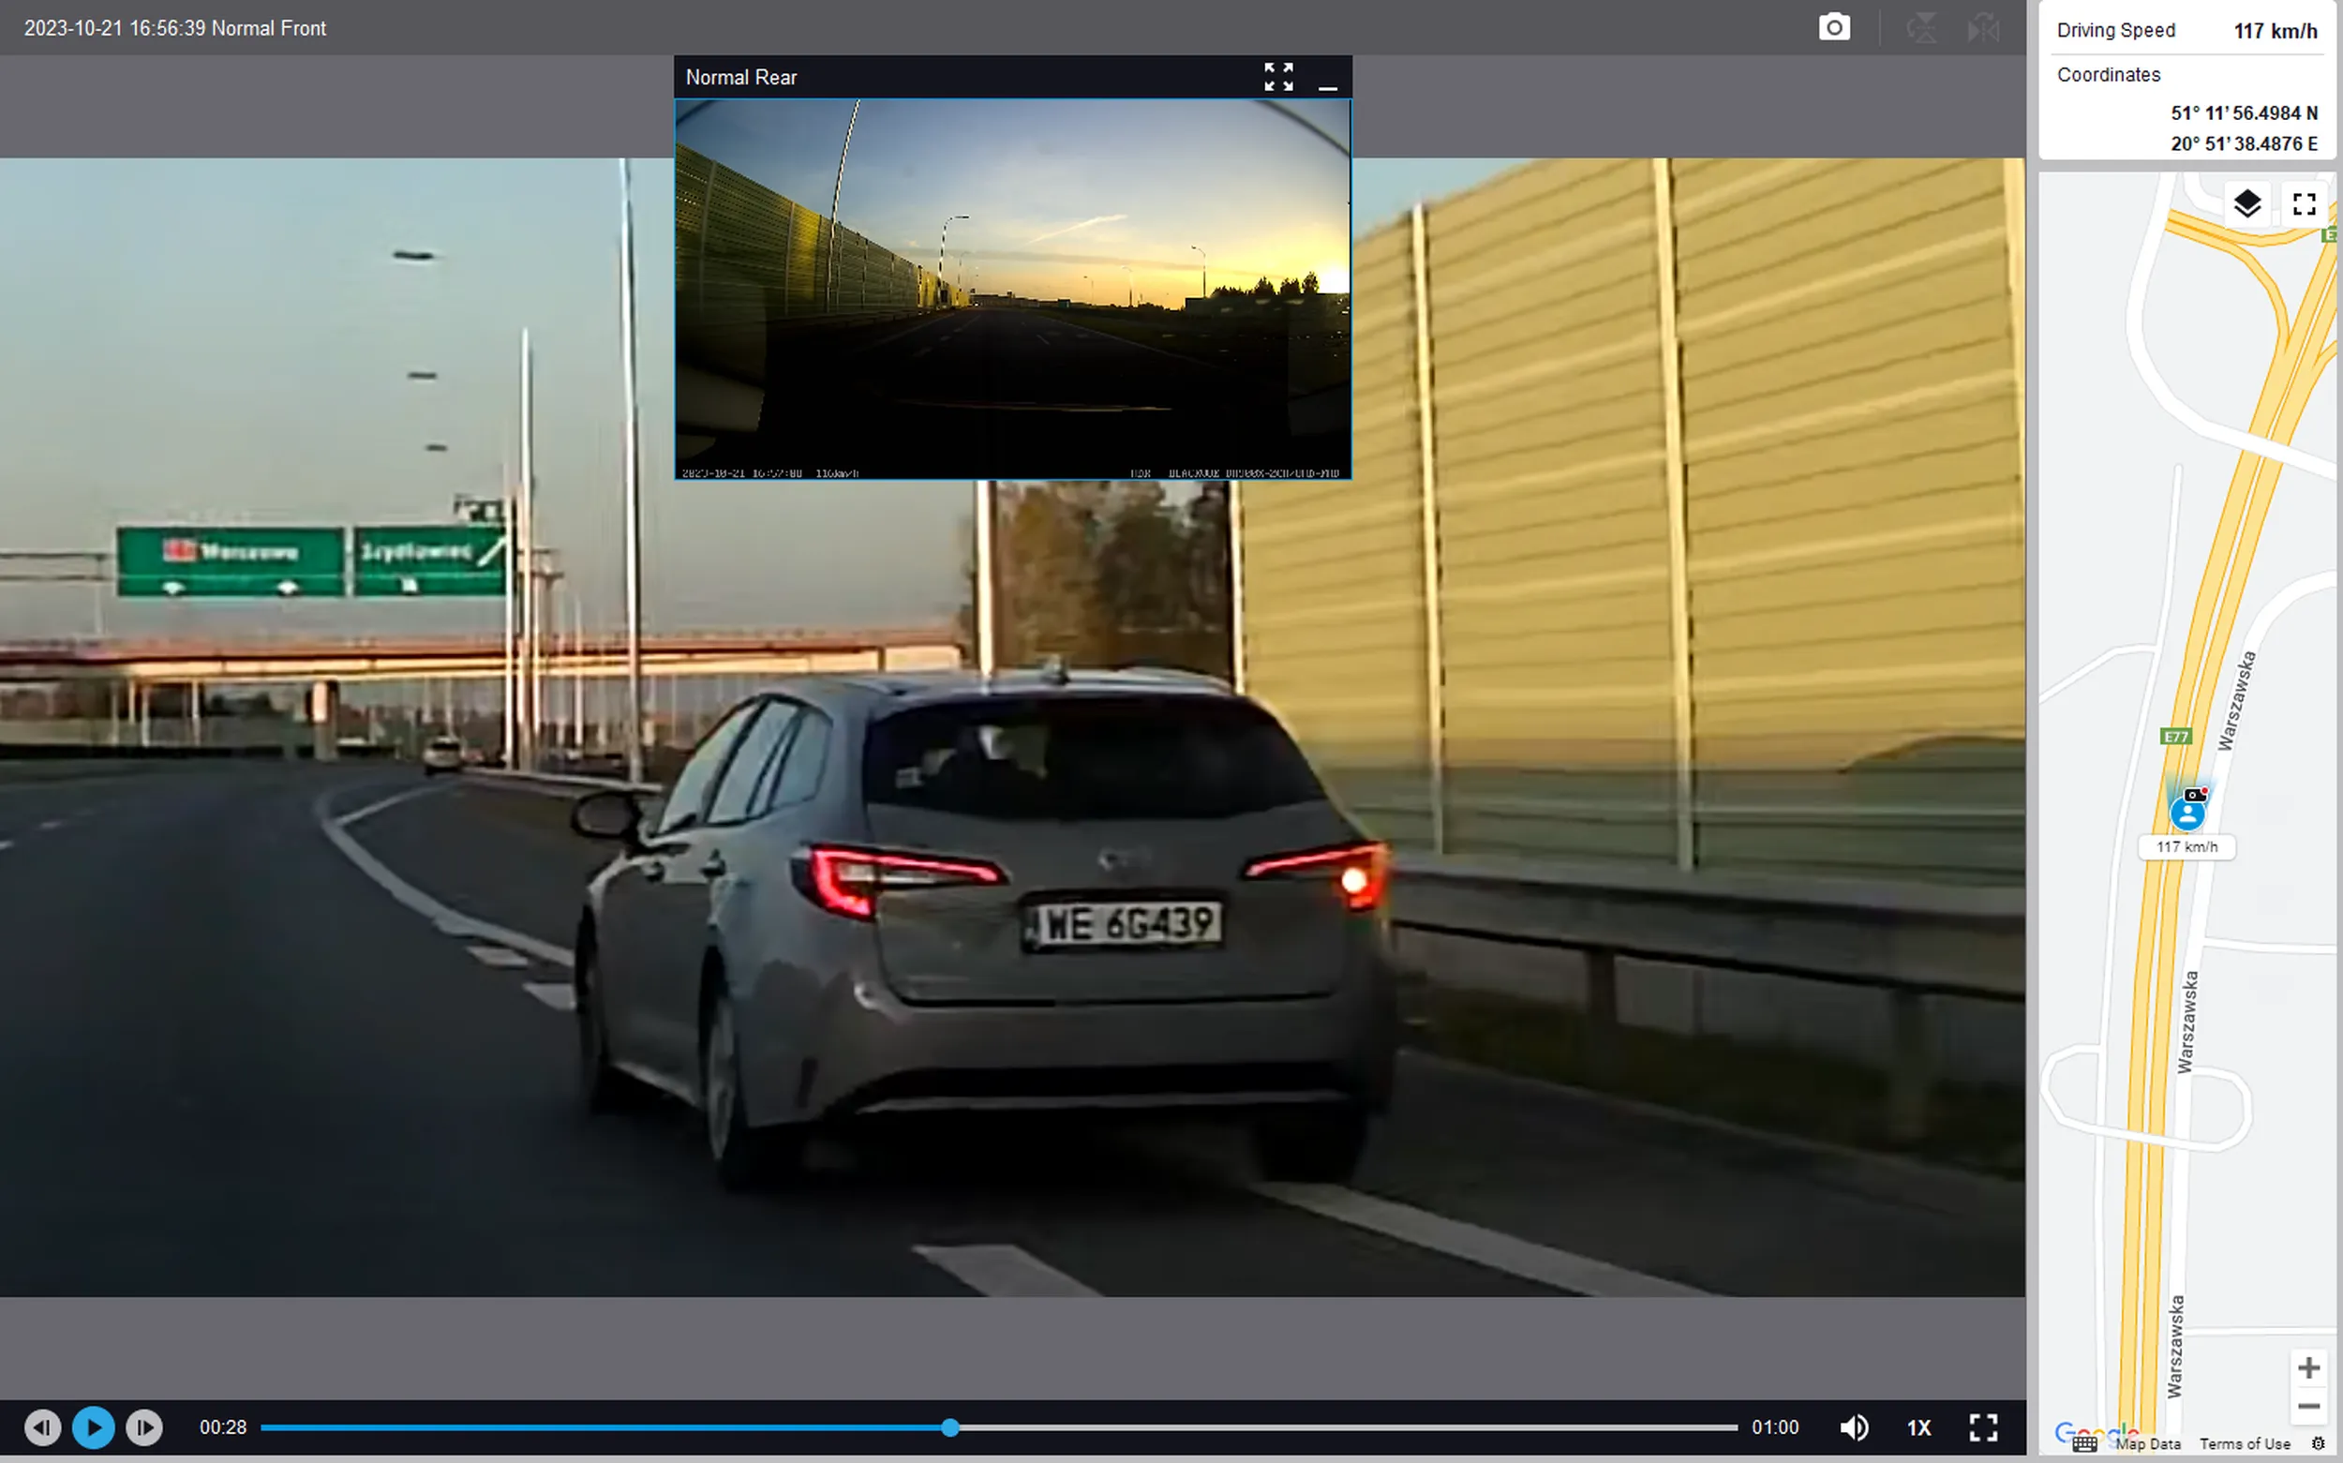The width and height of the screenshot is (2343, 1463).
Task: Take a snapshot with the camera icon
Action: pyautogui.click(x=1833, y=27)
